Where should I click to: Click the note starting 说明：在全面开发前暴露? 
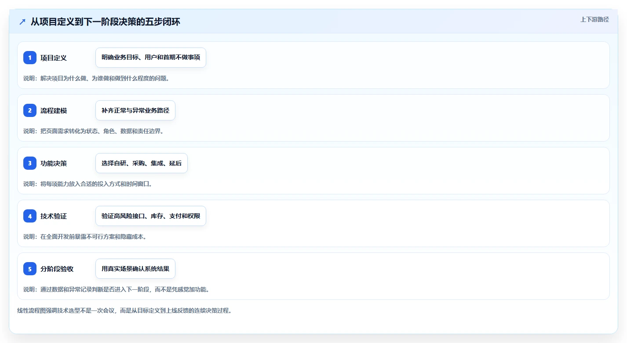point(85,237)
